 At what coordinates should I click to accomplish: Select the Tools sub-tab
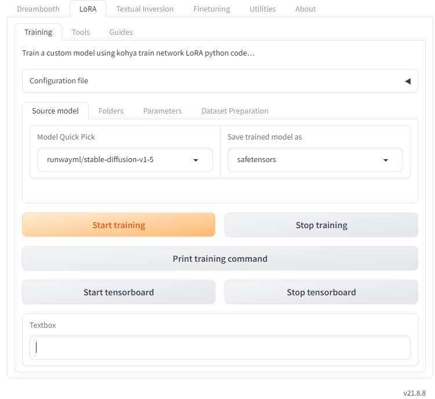(81, 32)
